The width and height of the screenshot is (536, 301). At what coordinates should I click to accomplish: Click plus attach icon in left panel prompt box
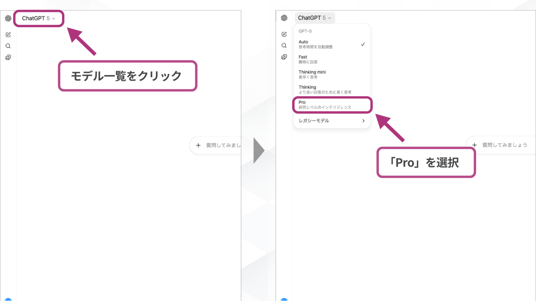198,145
